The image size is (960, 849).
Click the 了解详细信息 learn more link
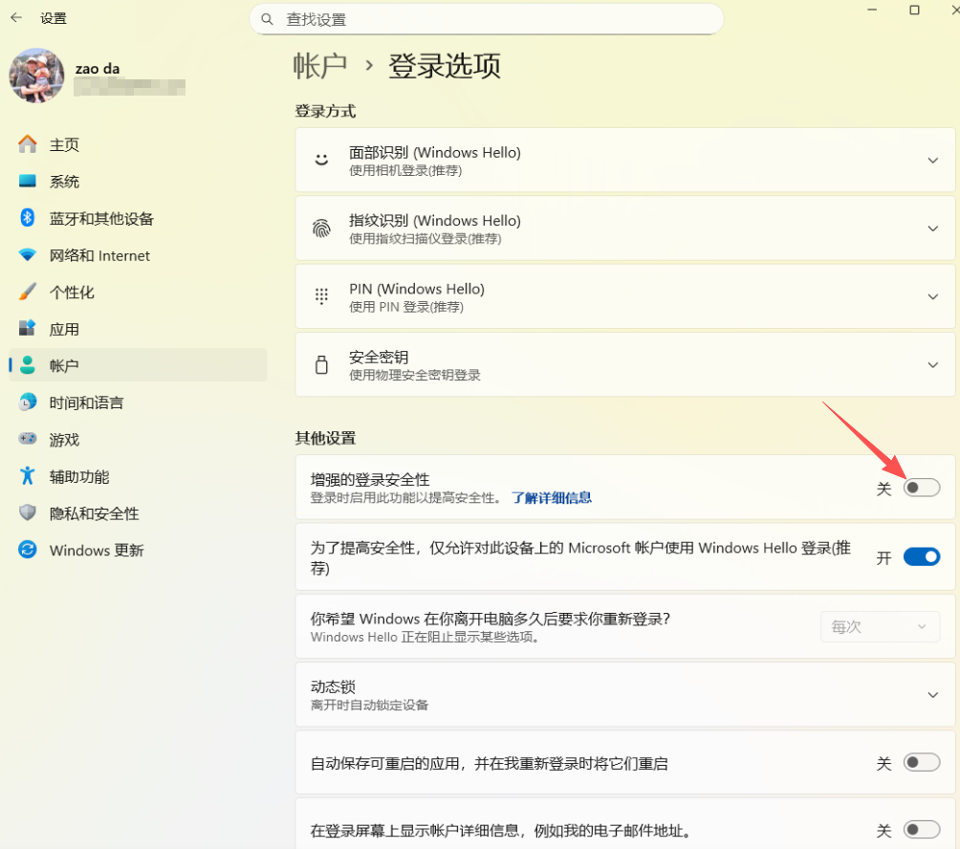point(551,497)
